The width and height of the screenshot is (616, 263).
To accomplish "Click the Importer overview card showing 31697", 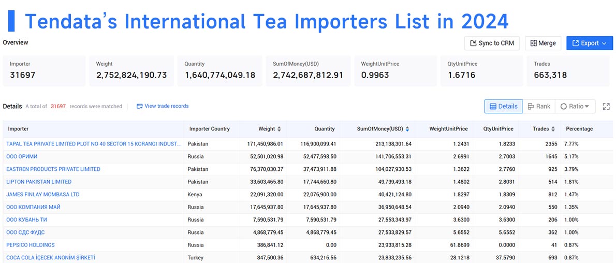I will point(44,71).
